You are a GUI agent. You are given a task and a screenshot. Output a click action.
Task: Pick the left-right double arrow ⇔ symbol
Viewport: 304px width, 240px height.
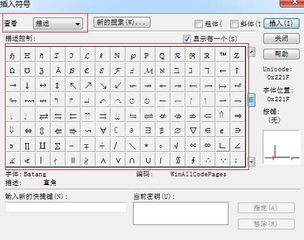[28, 131]
